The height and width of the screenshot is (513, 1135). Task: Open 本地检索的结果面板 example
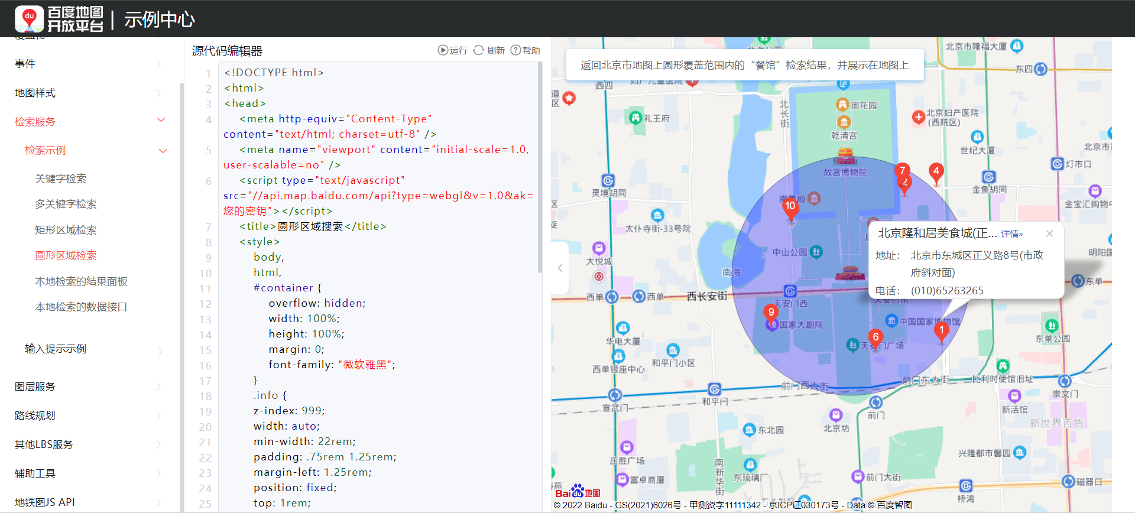(x=81, y=281)
